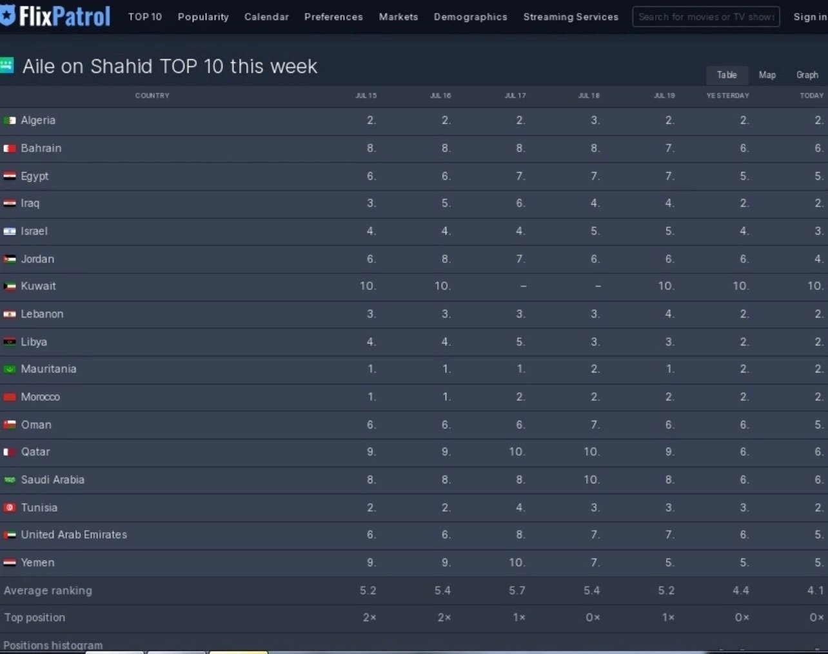Screen dimensions: 828x654
Task: Click the Top position row label
Action: (x=35, y=618)
